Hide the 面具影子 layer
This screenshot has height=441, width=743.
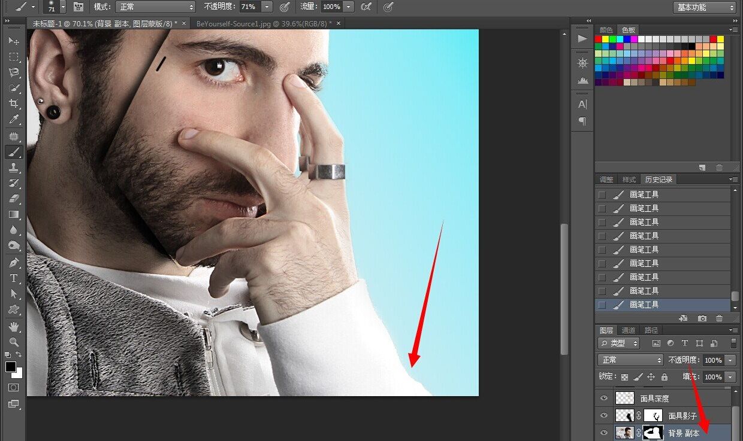[604, 415]
